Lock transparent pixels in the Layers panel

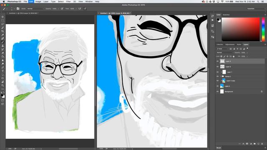coord(221,56)
